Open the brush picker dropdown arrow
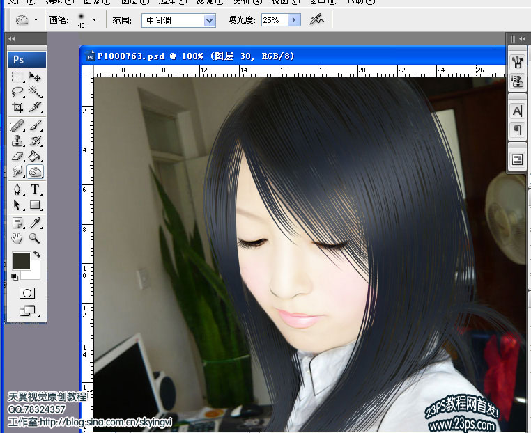Viewport: 531px width, 433px height. coord(95,20)
